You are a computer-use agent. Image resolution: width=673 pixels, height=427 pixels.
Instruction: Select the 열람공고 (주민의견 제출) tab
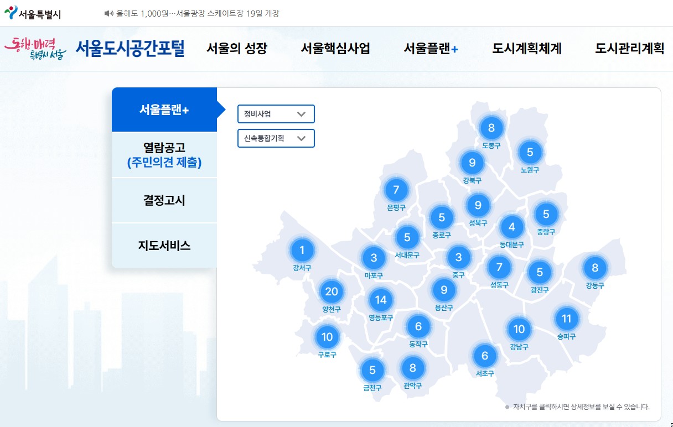click(164, 155)
